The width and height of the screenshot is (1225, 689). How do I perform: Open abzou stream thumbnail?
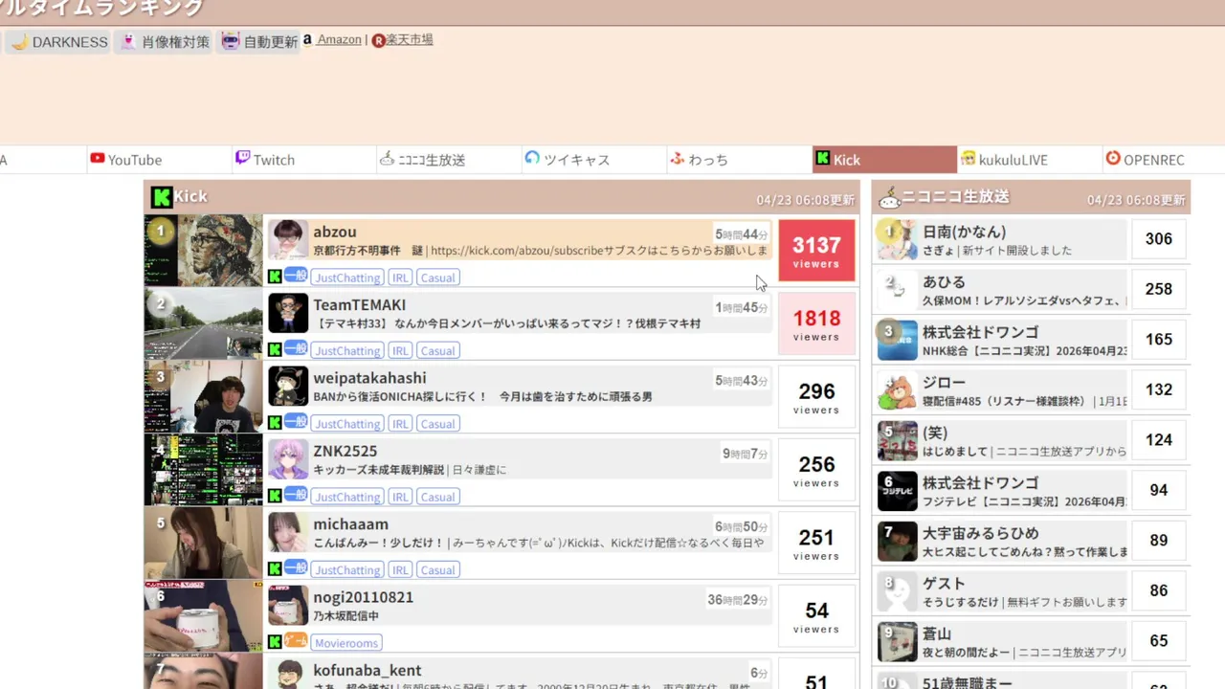[203, 251]
